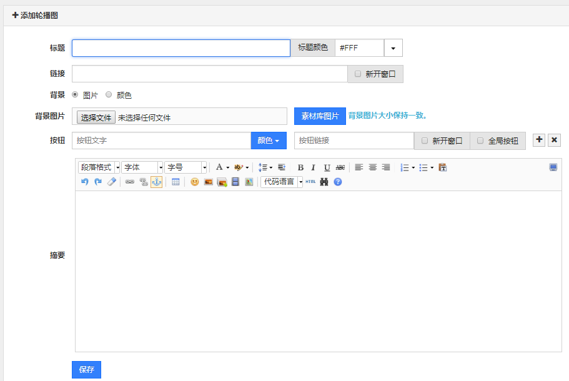Open the blue 颜色 button dropdown
569x381 pixels.
(x=269, y=141)
